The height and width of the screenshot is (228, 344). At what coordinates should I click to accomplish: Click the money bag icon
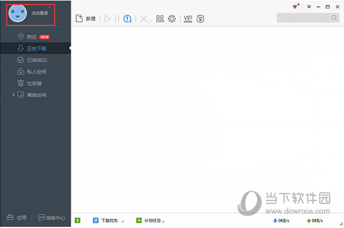[x=200, y=19]
